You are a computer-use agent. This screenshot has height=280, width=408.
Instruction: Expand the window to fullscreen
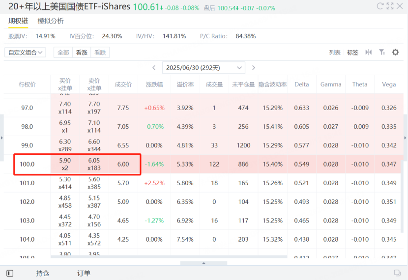(x=390, y=6)
